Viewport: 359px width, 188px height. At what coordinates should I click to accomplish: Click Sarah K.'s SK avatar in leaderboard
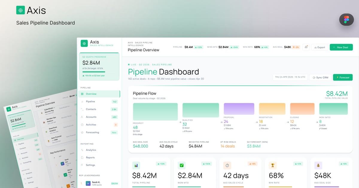[88, 184]
